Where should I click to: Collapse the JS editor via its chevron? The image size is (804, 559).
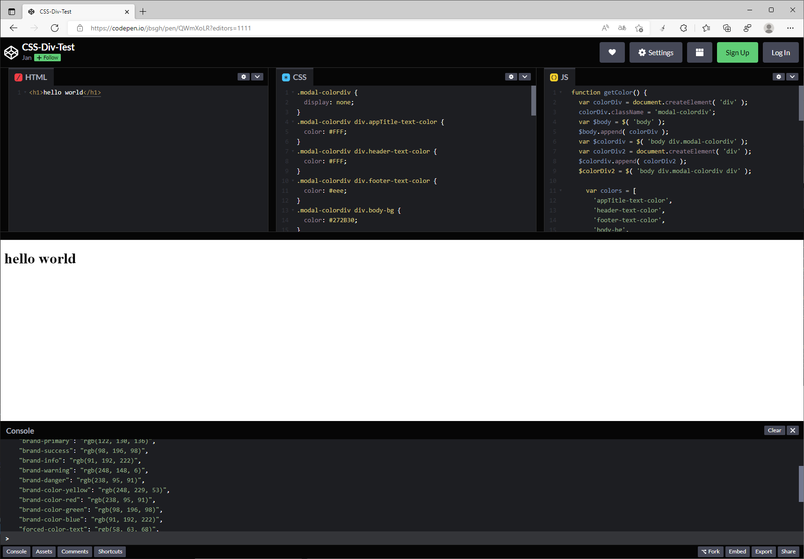tap(792, 76)
